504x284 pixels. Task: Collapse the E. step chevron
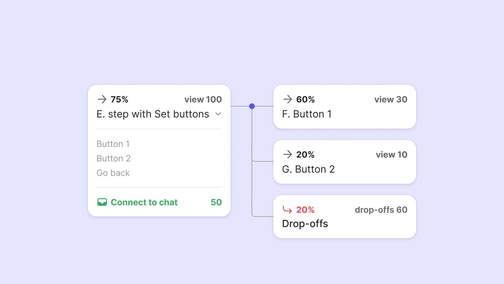(218, 114)
